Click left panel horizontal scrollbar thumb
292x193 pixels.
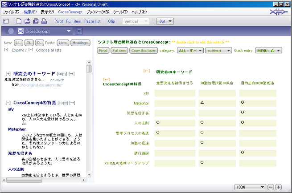point(24,180)
